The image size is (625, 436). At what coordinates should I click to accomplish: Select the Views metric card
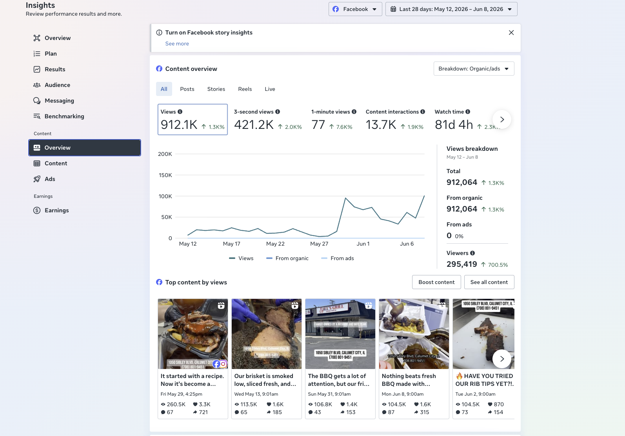click(193, 119)
